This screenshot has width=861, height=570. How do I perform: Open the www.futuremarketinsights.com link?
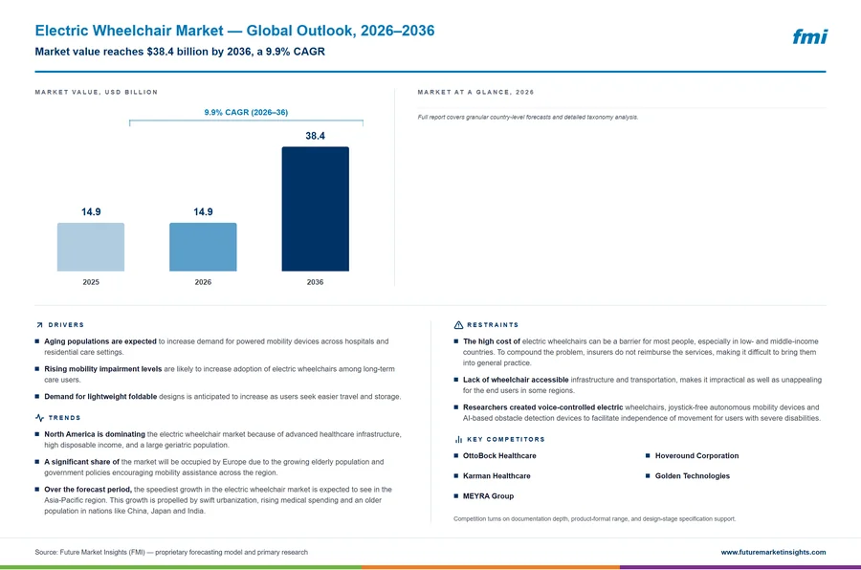(x=773, y=552)
